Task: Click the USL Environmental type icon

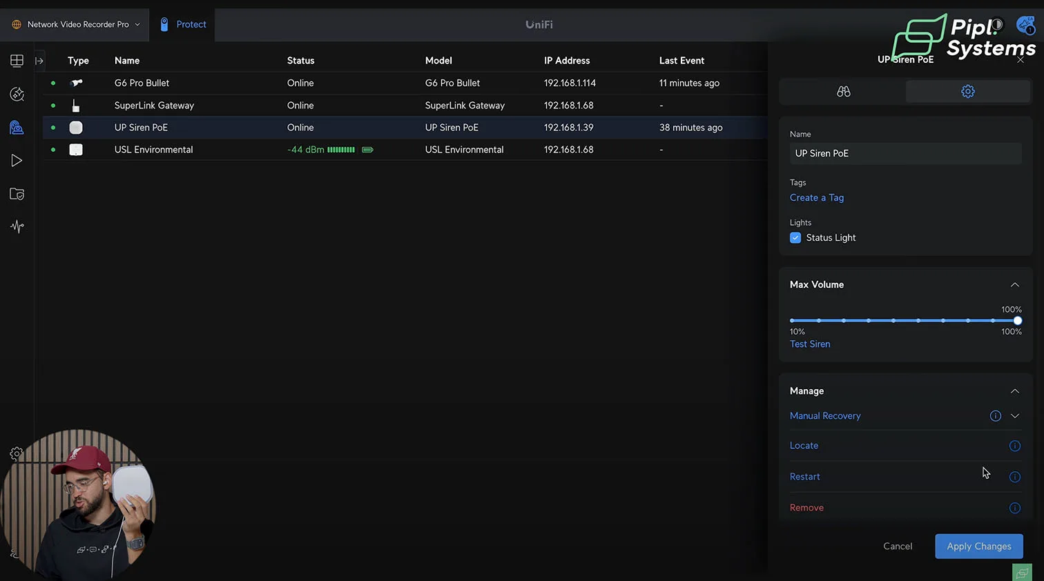Action: click(x=76, y=150)
